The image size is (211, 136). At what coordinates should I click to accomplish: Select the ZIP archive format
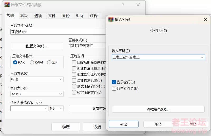point(49,62)
